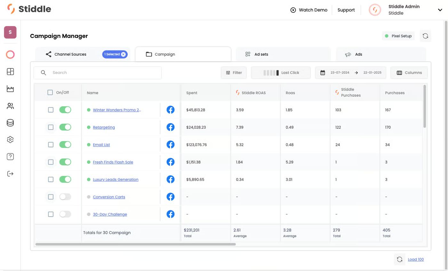The image size is (448, 271).
Task: Turn off the Winter Wonders Promo toggle
Action: tap(65, 110)
